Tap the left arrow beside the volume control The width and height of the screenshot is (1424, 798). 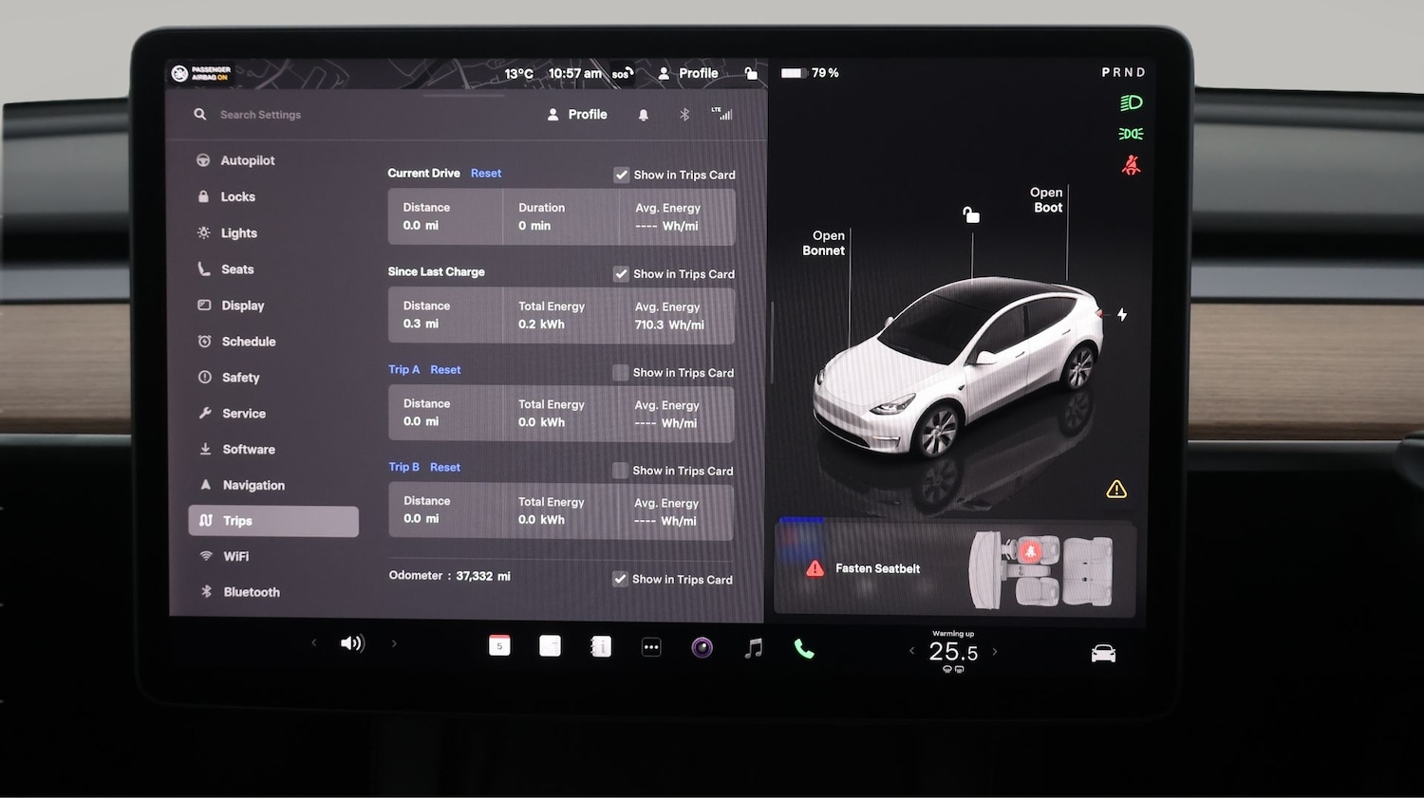pyautogui.click(x=314, y=642)
